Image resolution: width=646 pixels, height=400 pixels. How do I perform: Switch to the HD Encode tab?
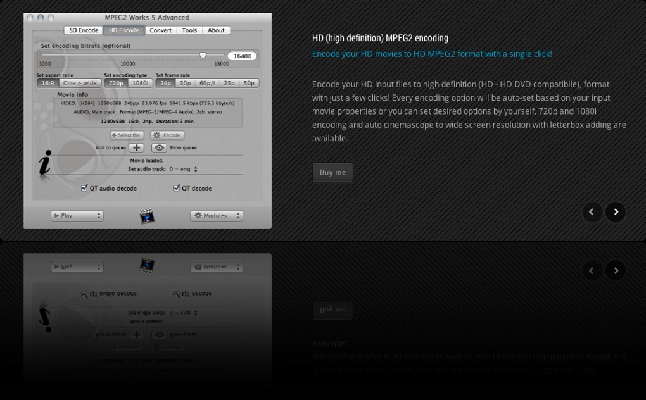124,30
